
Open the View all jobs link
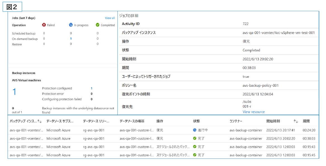point(110,18)
